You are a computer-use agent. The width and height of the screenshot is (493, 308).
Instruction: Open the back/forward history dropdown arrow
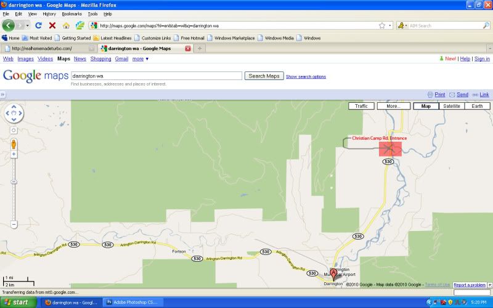click(28, 25)
